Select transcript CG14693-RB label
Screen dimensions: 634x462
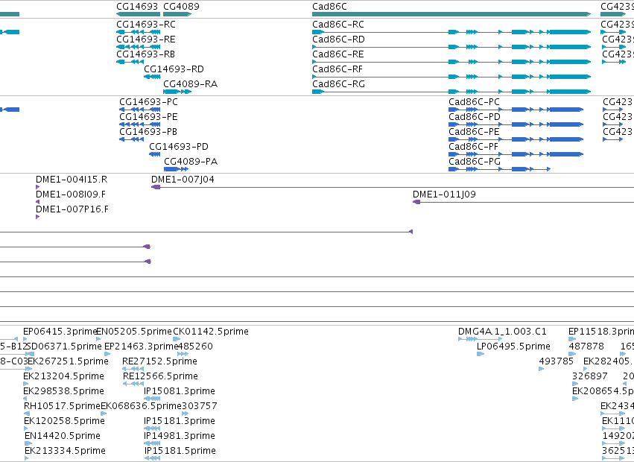coord(145,54)
